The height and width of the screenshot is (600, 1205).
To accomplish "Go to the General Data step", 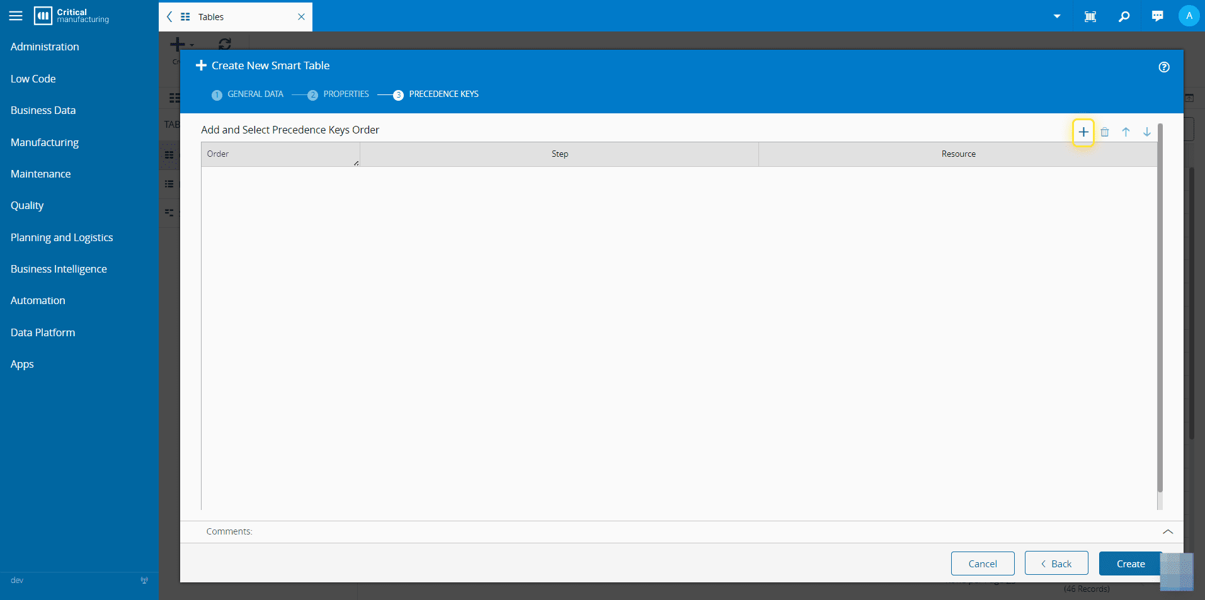I will (x=248, y=94).
